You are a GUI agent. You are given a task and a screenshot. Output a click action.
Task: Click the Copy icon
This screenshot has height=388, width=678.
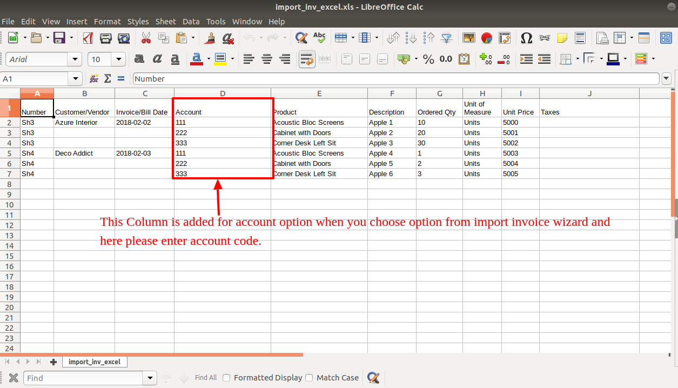[x=163, y=38]
